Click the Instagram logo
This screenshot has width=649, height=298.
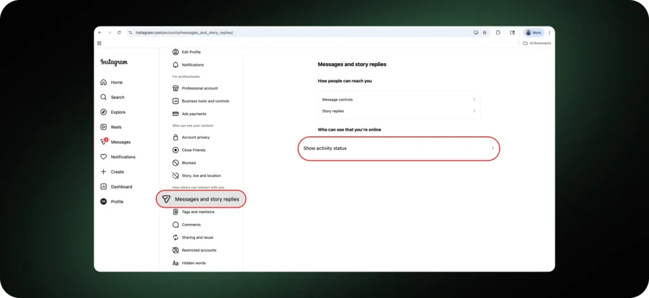tap(114, 62)
